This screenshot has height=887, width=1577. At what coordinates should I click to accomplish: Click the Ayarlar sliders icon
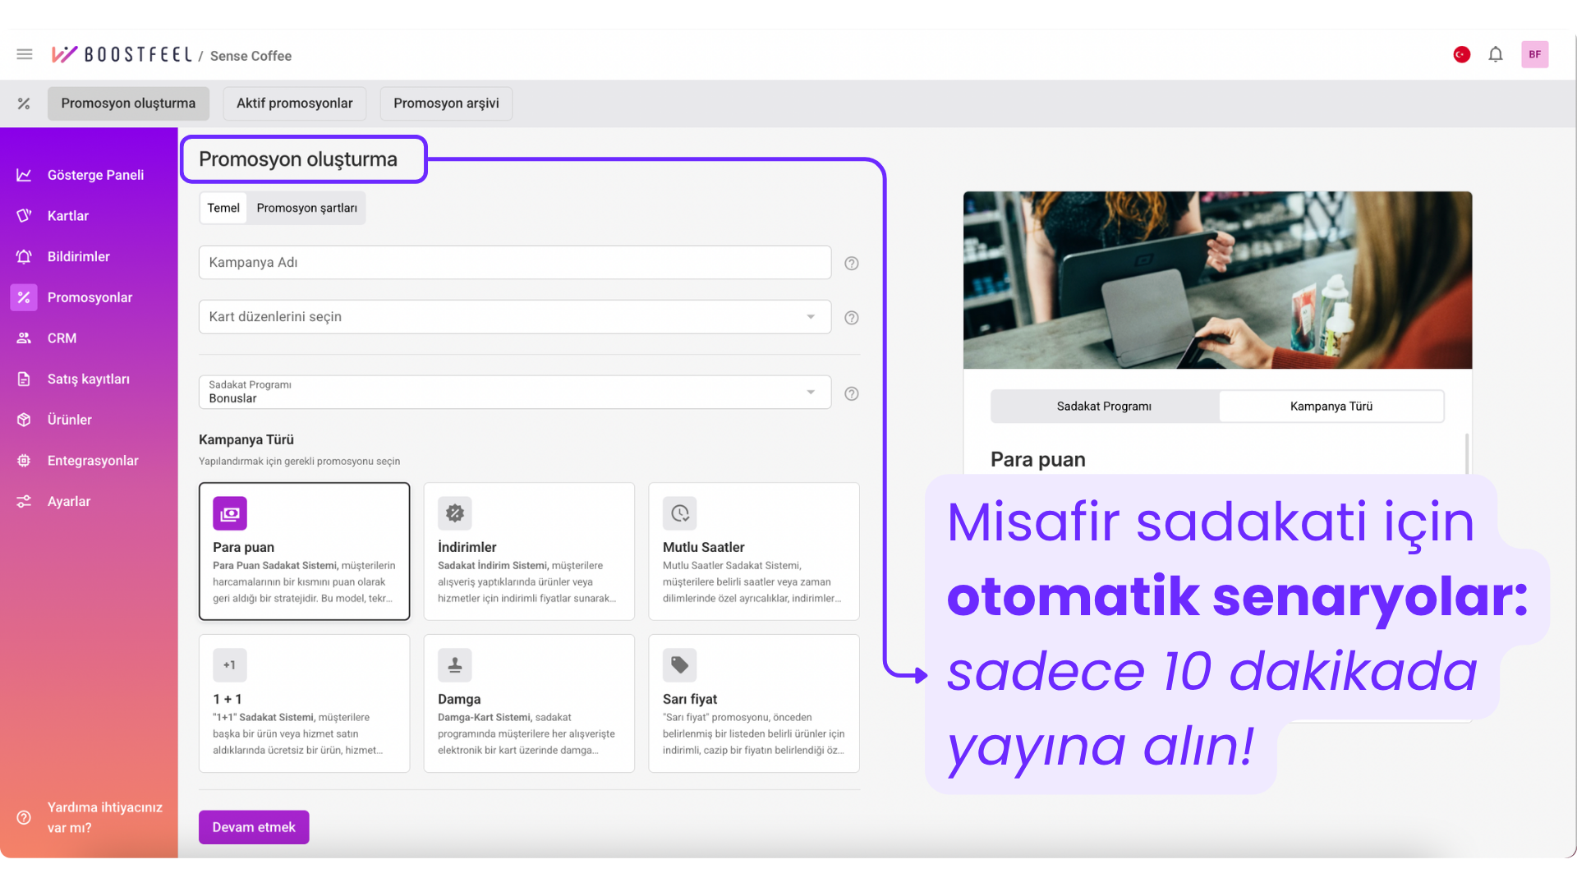[24, 501]
